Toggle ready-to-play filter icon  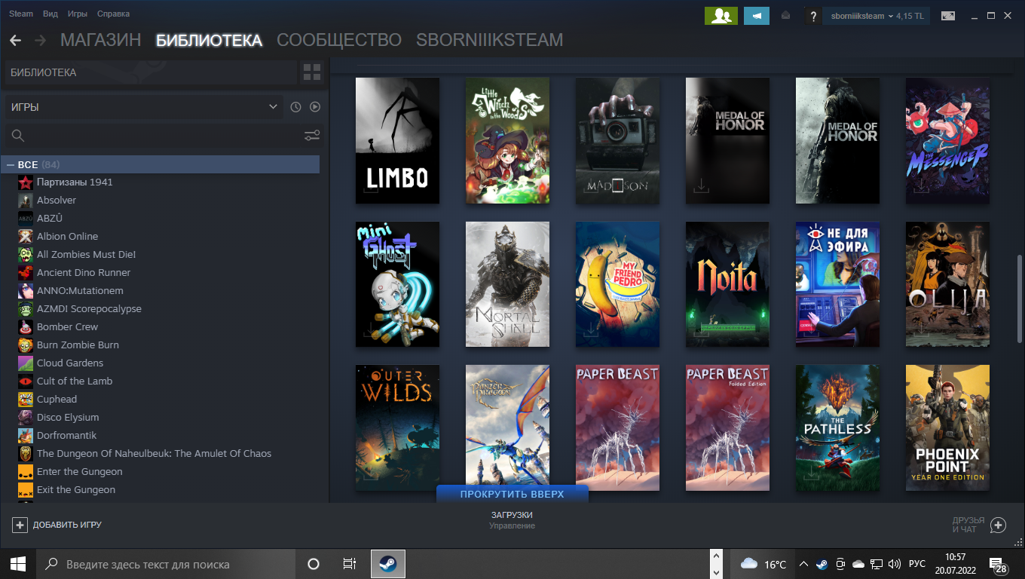click(x=315, y=107)
